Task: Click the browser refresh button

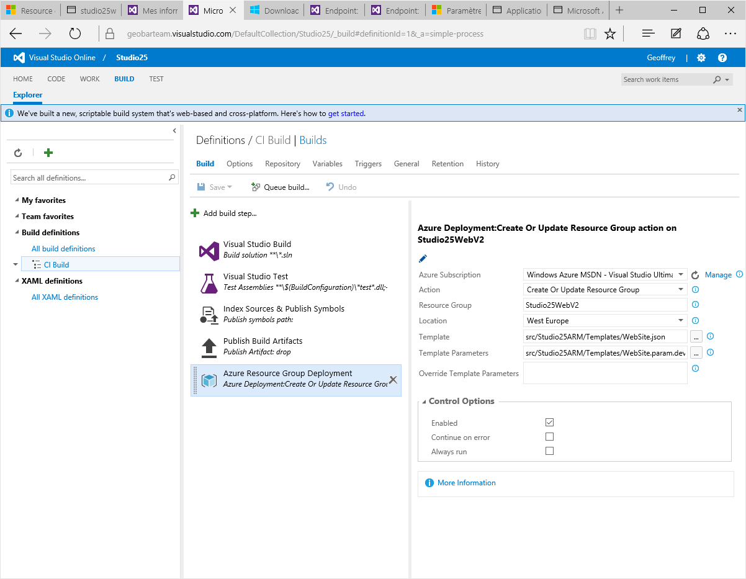Action: 75,34
